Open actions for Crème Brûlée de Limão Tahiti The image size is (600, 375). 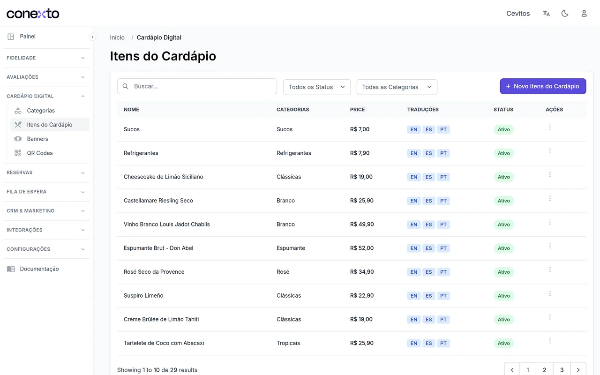click(x=550, y=317)
